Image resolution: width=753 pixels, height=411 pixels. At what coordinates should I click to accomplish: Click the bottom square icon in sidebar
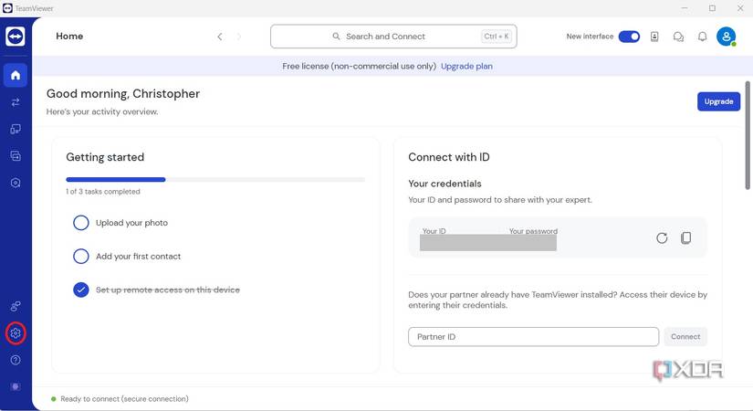click(16, 386)
